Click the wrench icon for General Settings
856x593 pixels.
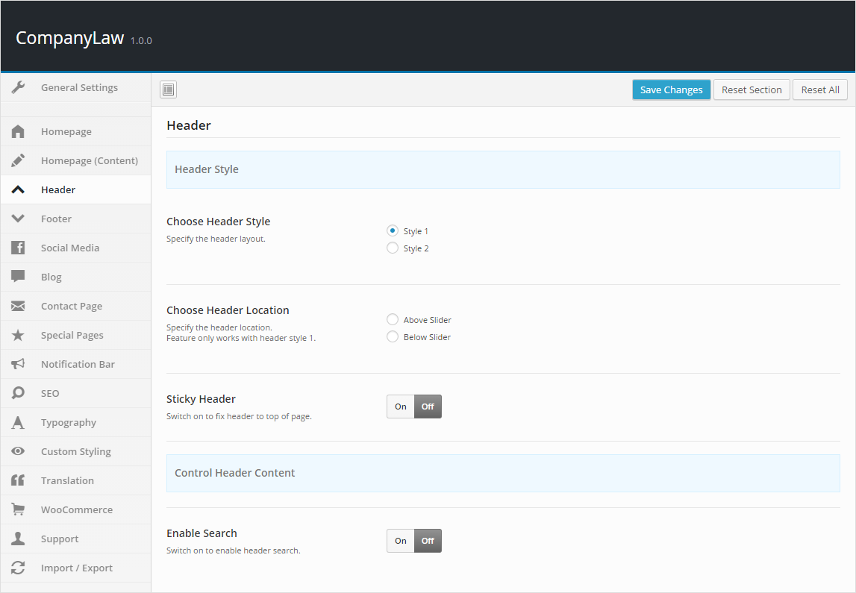click(19, 87)
